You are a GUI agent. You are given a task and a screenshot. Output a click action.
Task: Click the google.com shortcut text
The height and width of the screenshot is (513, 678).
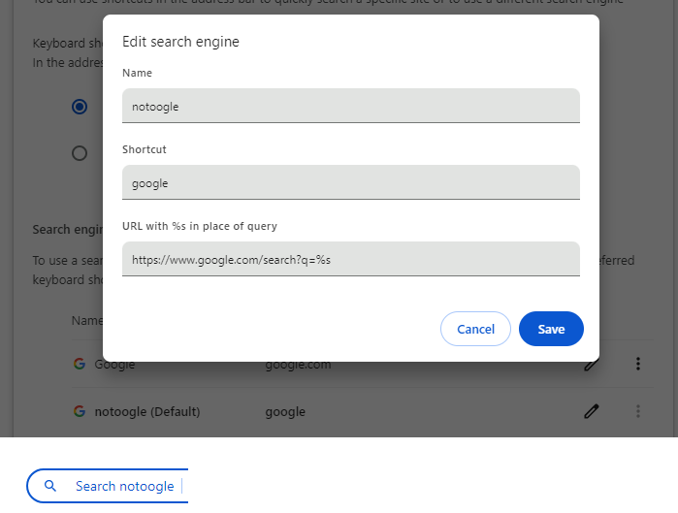pyautogui.click(x=298, y=365)
